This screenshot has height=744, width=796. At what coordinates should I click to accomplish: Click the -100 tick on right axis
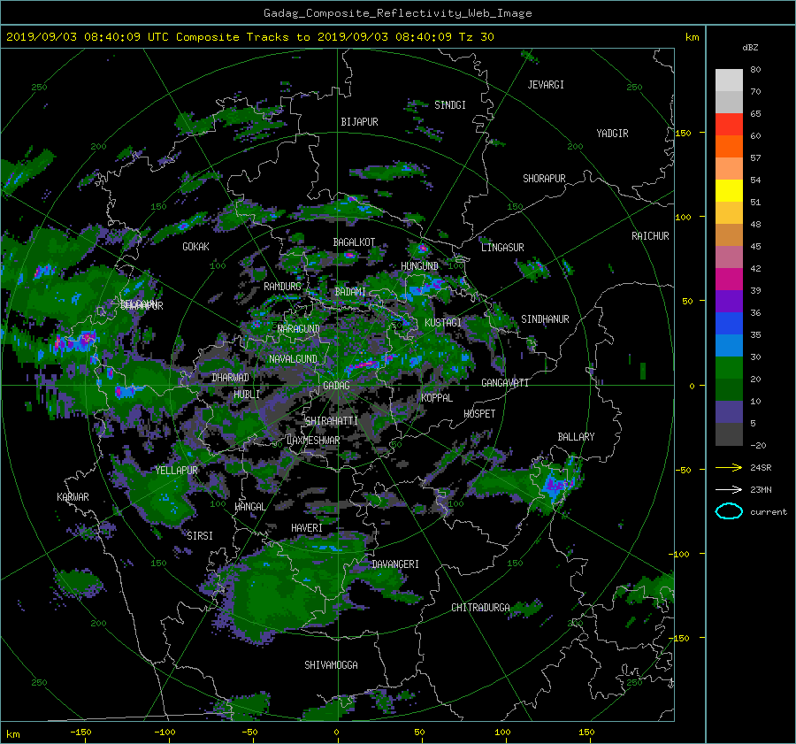coord(678,554)
